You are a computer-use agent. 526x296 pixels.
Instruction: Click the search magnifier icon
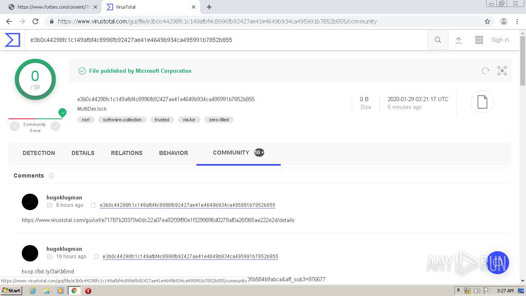click(438, 40)
